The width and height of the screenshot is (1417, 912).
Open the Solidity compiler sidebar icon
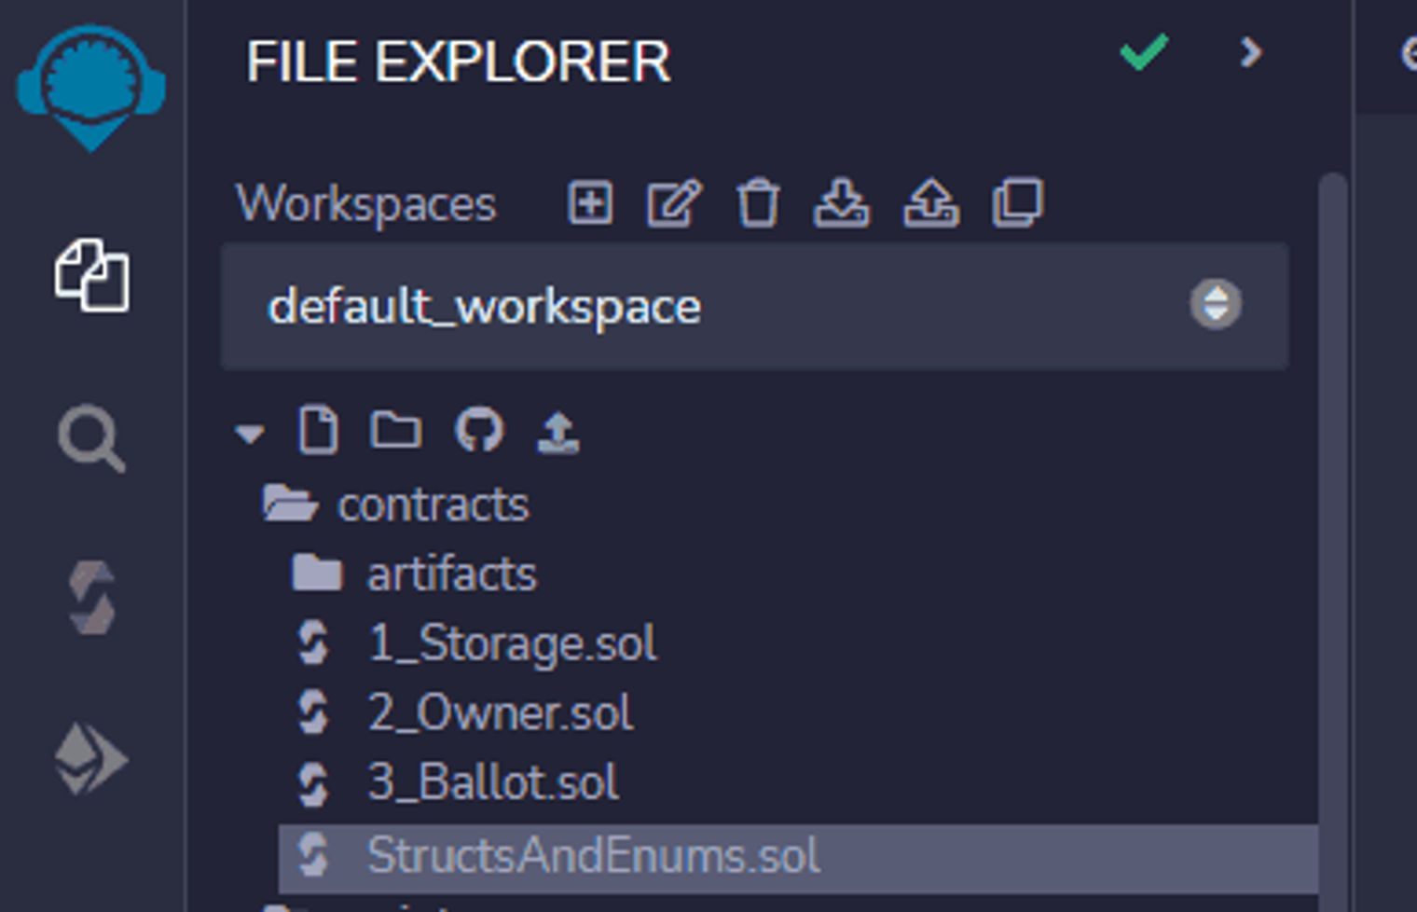(91, 598)
